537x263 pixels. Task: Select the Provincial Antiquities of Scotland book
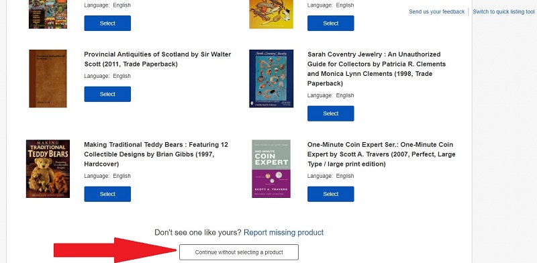(x=107, y=94)
